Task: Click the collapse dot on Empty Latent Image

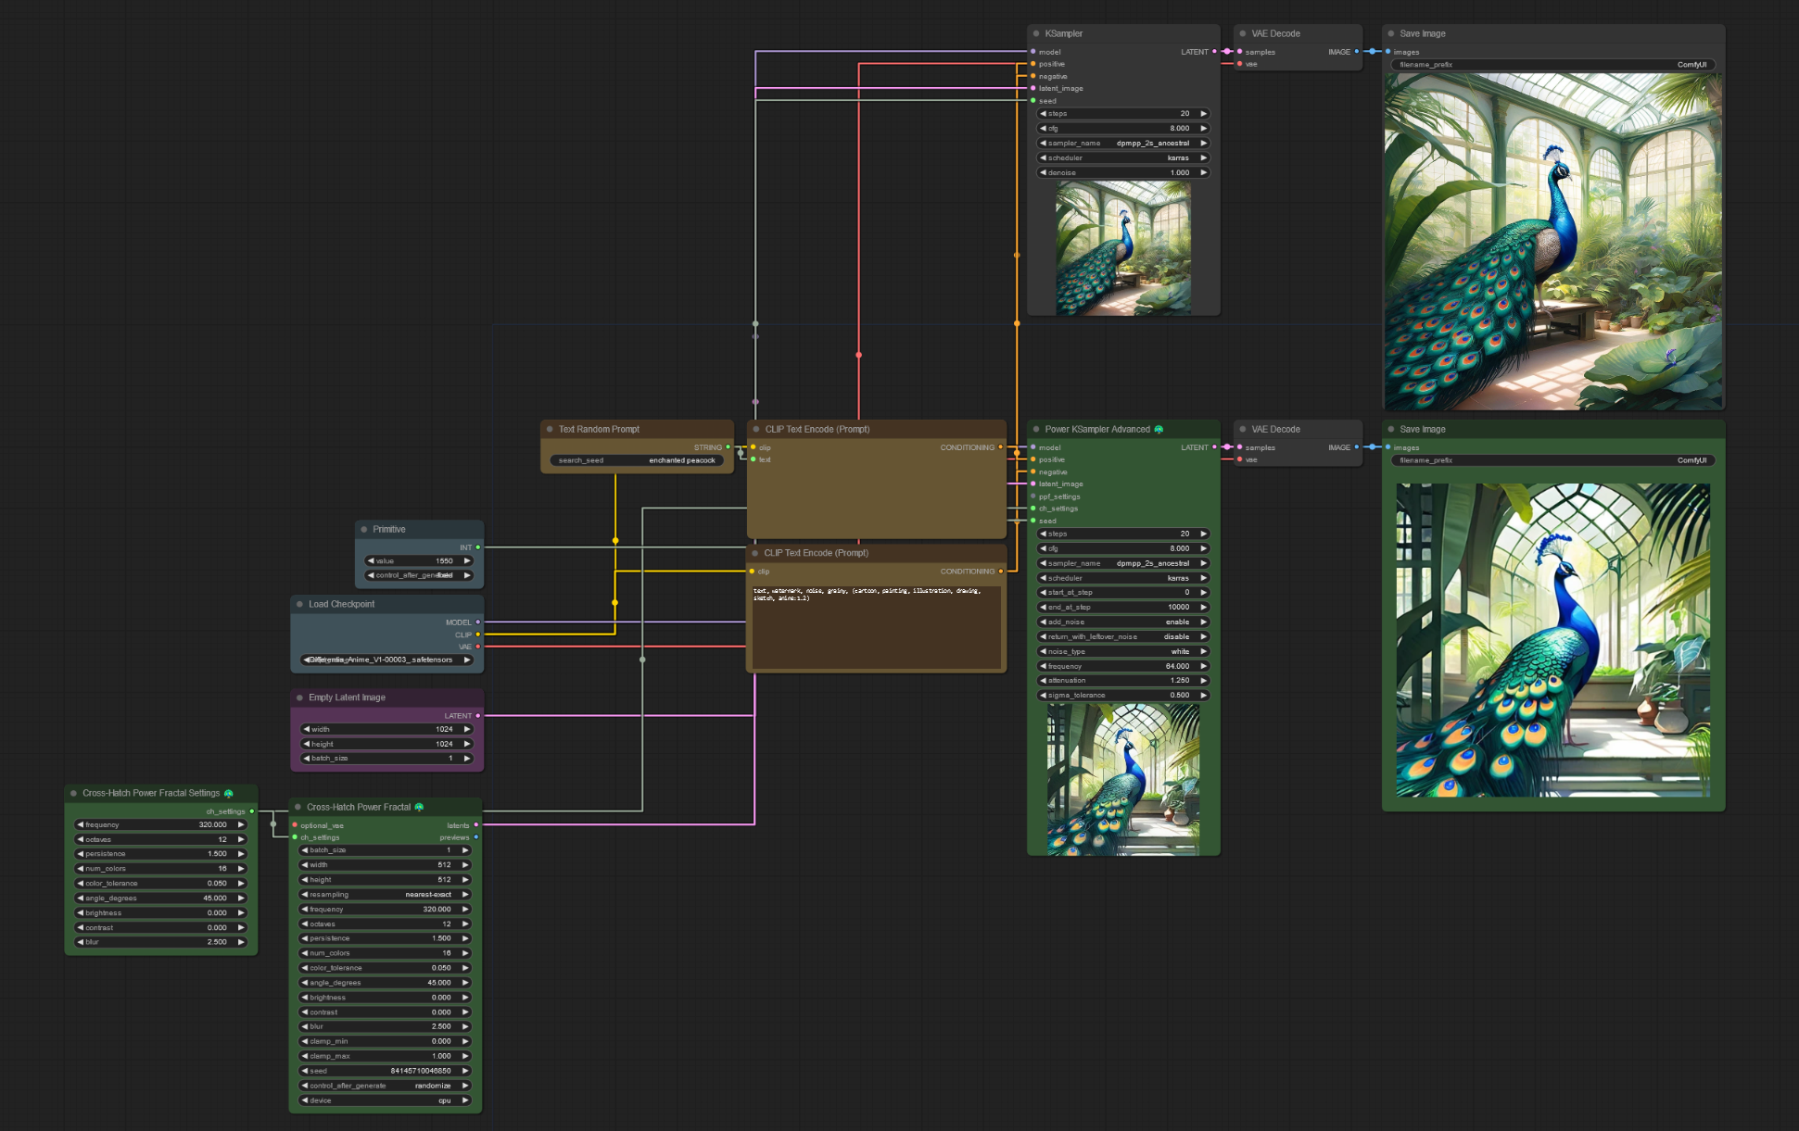Action: click(299, 697)
